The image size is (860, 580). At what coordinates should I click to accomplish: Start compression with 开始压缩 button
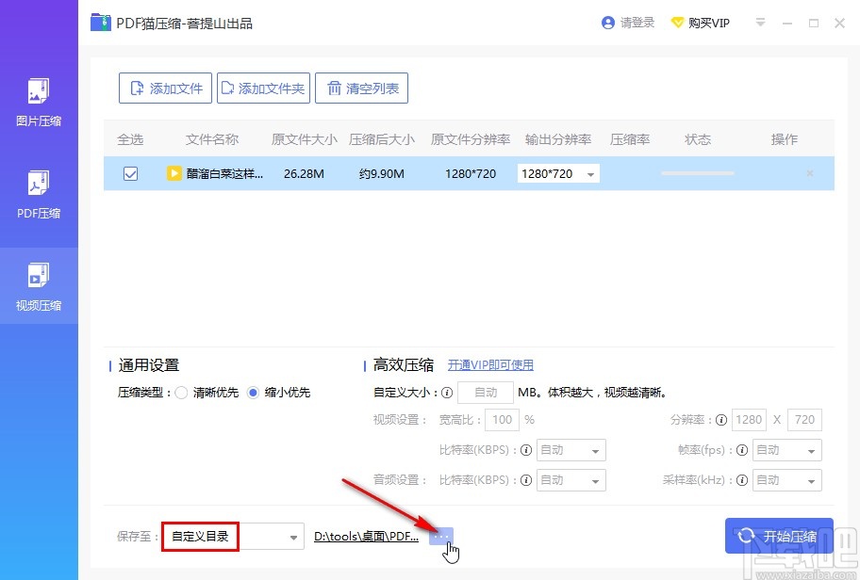coord(779,536)
